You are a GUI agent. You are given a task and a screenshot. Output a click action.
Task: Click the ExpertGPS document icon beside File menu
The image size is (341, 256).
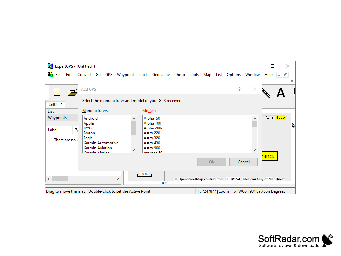[50, 75]
